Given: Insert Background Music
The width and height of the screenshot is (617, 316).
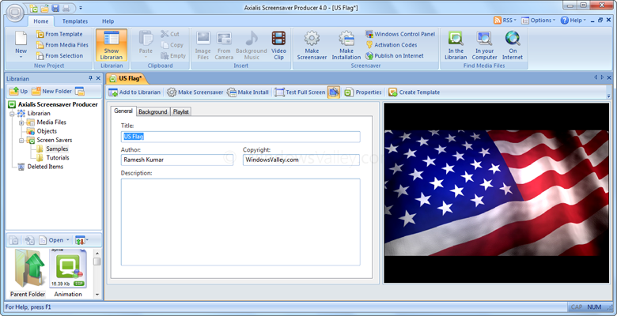Looking at the screenshot, I should pyautogui.click(x=252, y=45).
